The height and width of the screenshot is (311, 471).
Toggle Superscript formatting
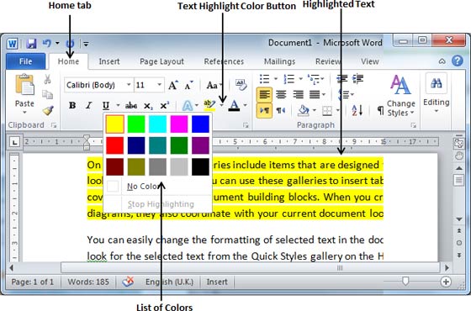pyautogui.click(x=164, y=106)
